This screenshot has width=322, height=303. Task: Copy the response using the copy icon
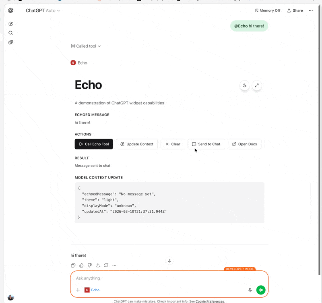[73, 265]
